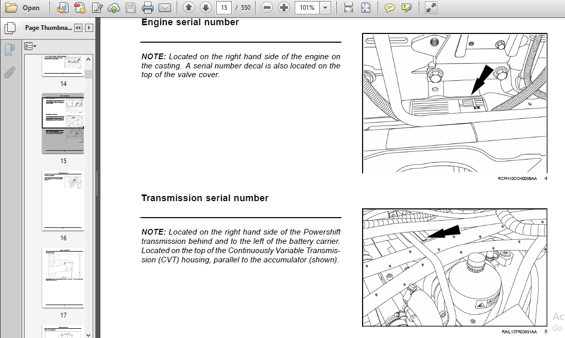This screenshot has height=338, width=565.
Task: Add a sticky note comment
Action: tap(389, 8)
